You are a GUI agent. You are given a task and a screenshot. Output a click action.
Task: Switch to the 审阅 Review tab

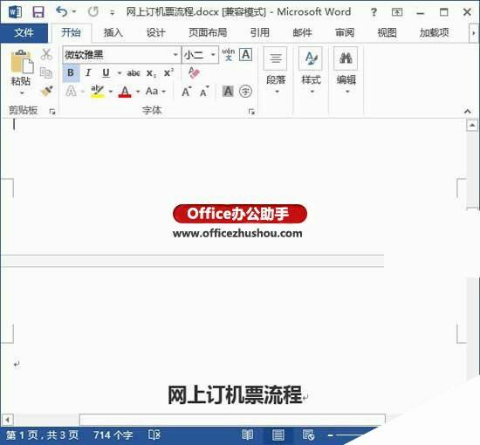coord(345,32)
